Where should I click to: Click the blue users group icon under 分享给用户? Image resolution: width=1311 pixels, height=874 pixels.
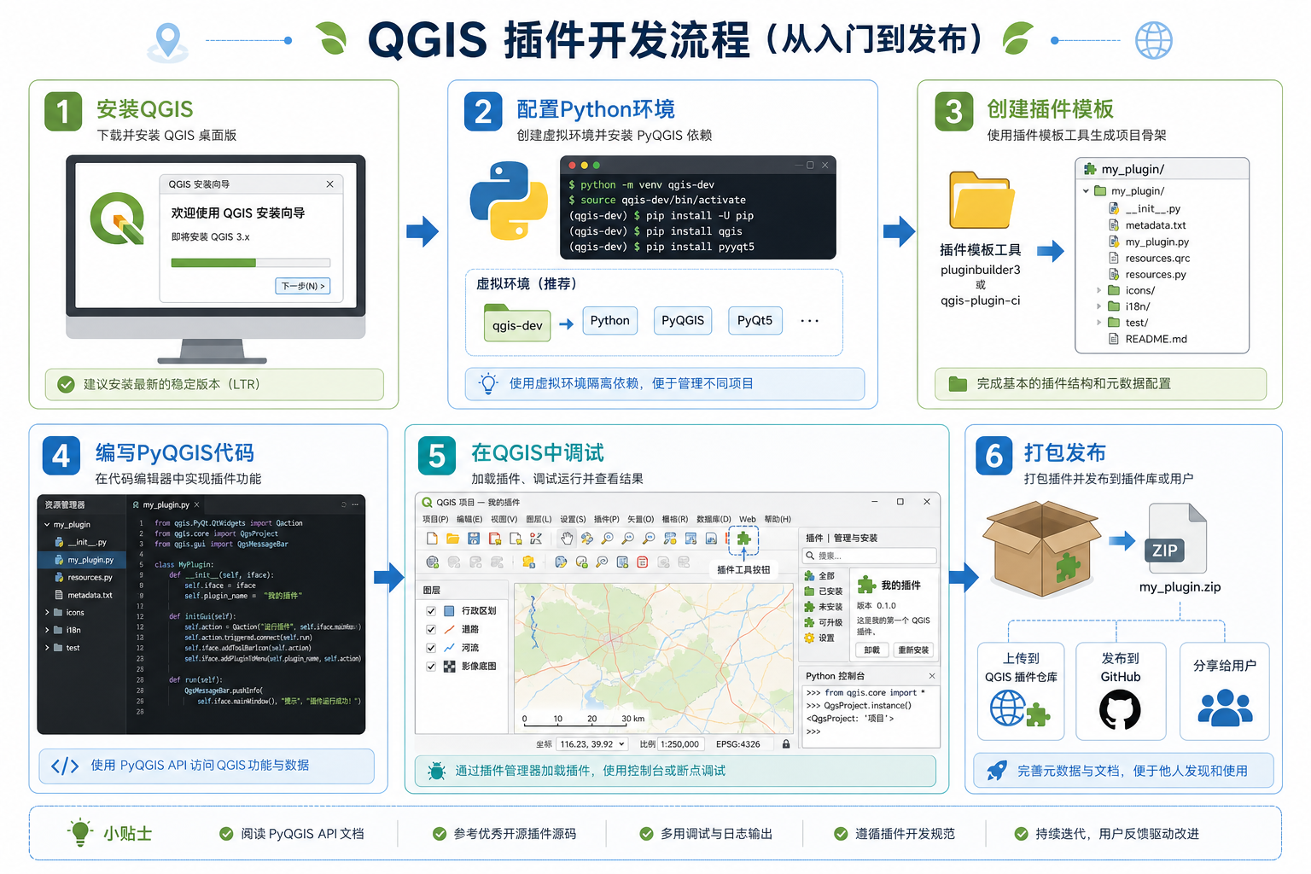click(x=1225, y=707)
